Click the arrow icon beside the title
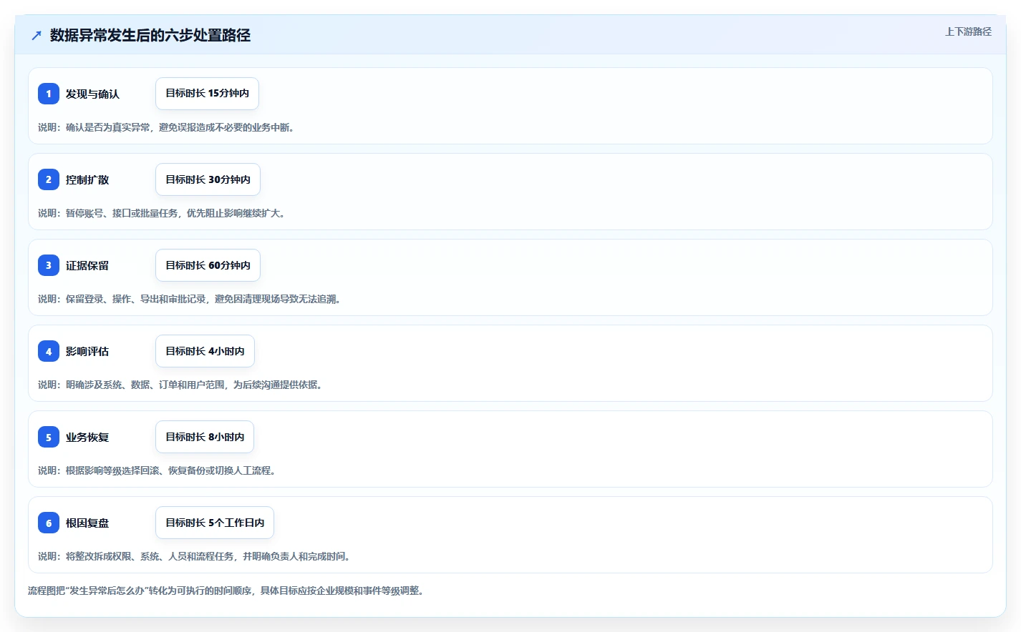 click(x=37, y=35)
